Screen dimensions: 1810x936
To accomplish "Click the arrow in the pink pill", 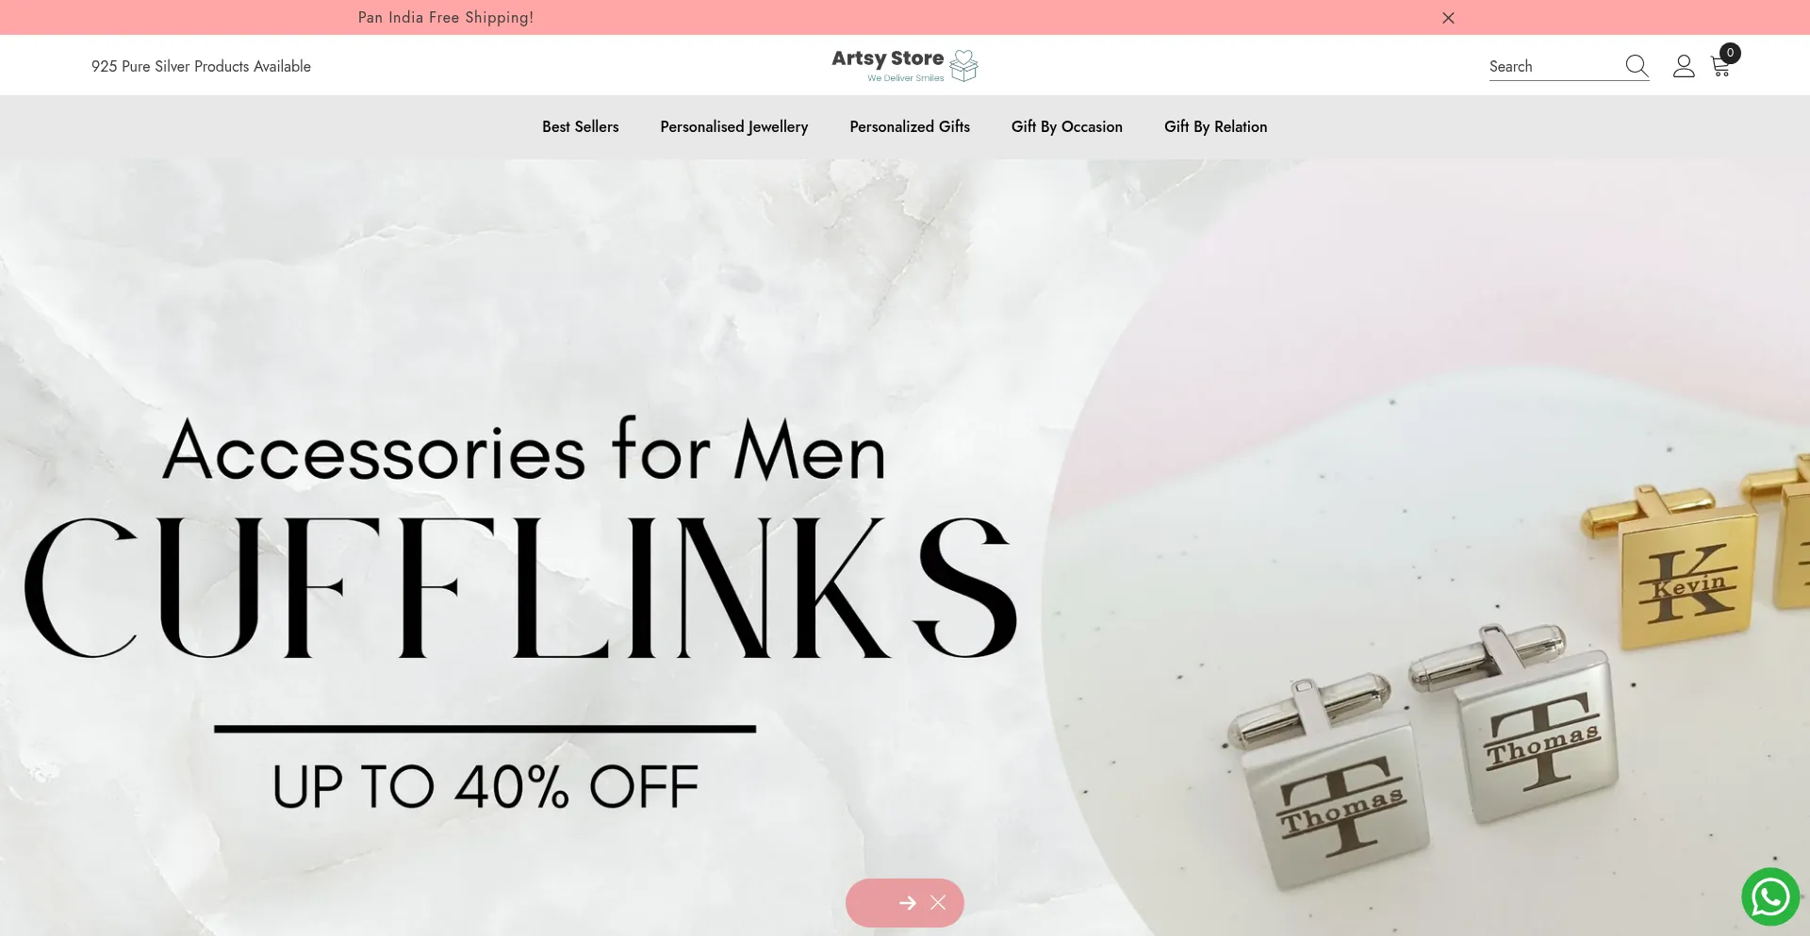I will click(907, 903).
